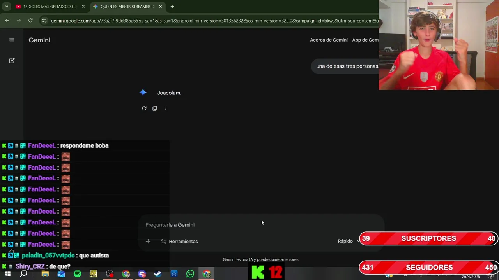Screen dimensions: 499x280
Task: Open a new browser tab
Action: (x=172, y=7)
